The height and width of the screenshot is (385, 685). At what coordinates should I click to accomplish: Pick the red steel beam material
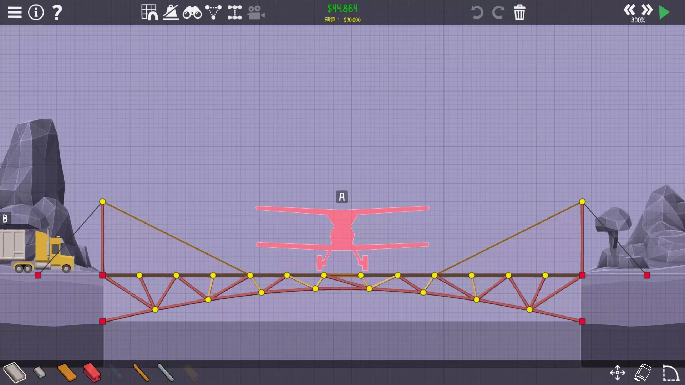click(92, 373)
